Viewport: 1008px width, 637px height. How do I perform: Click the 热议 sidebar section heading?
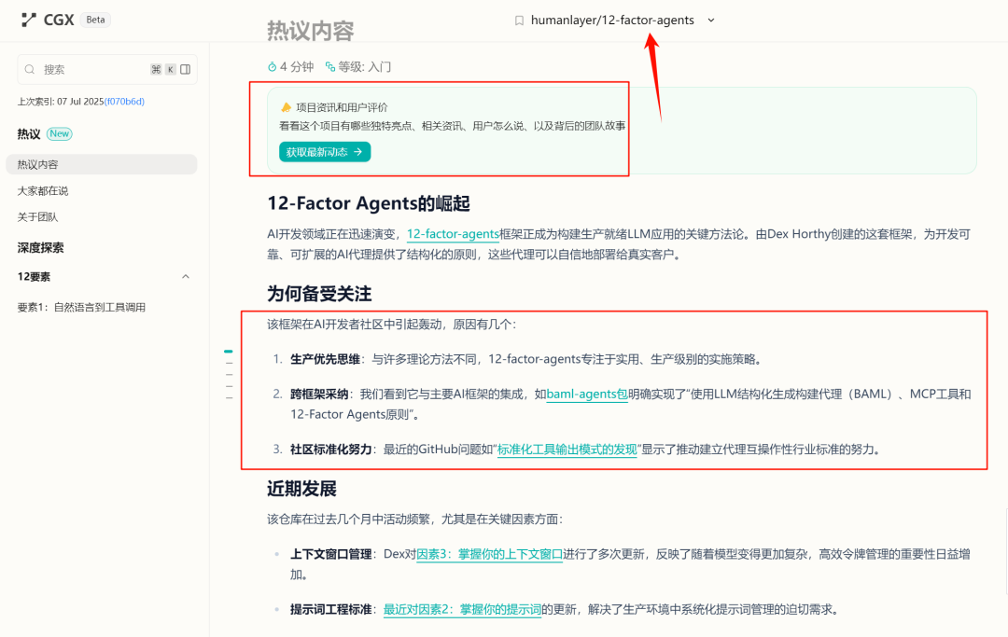click(x=29, y=133)
